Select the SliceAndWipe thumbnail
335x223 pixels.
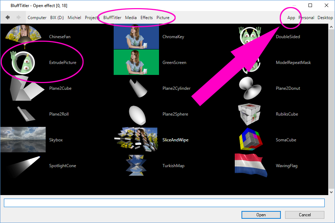click(x=136, y=140)
